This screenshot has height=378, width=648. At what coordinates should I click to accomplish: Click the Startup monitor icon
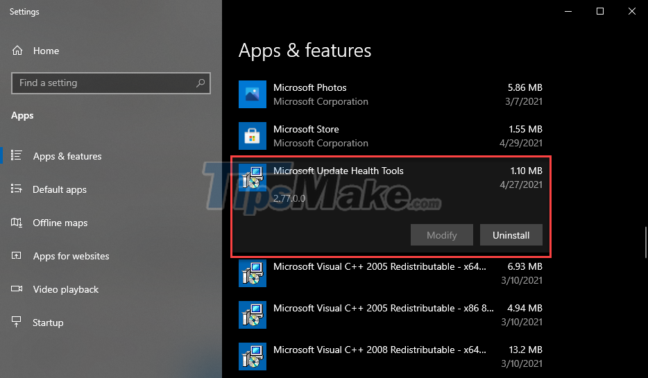[16, 322]
